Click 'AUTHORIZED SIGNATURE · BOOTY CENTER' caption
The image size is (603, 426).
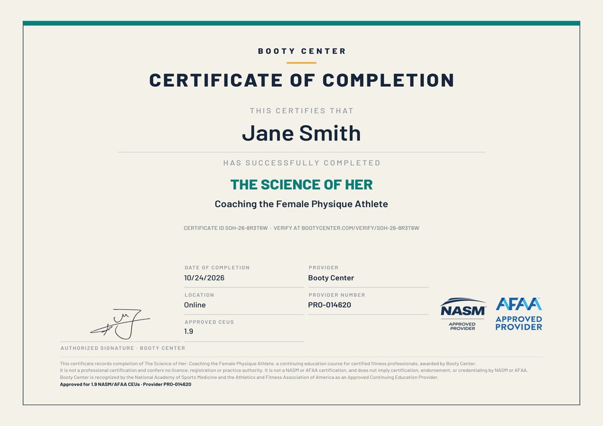[x=122, y=348]
